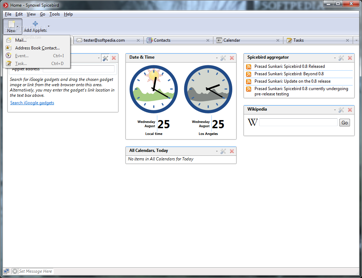
Task: Click the Tasks tab notepad icon
Action: pos(289,40)
